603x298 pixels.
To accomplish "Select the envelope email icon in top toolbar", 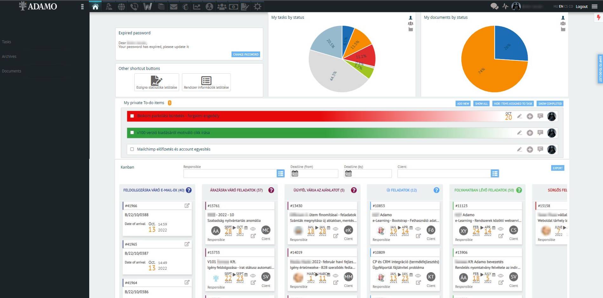I will tap(173, 6).
